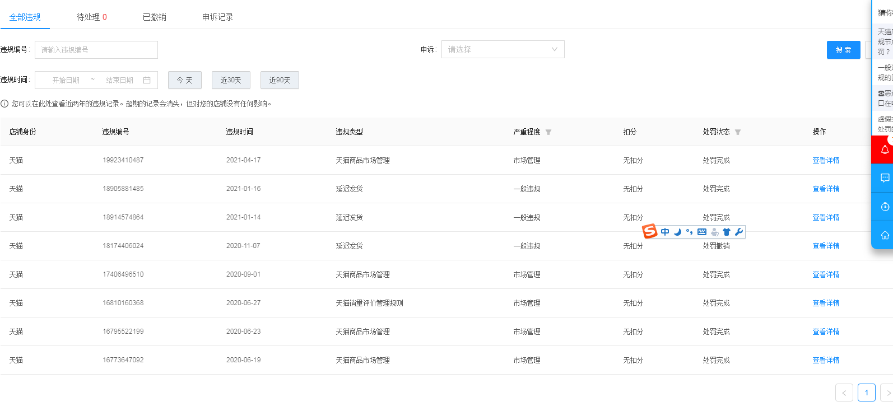Open 查看详情 for violation 16810160368
The image size is (893, 411).
click(826, 303)
